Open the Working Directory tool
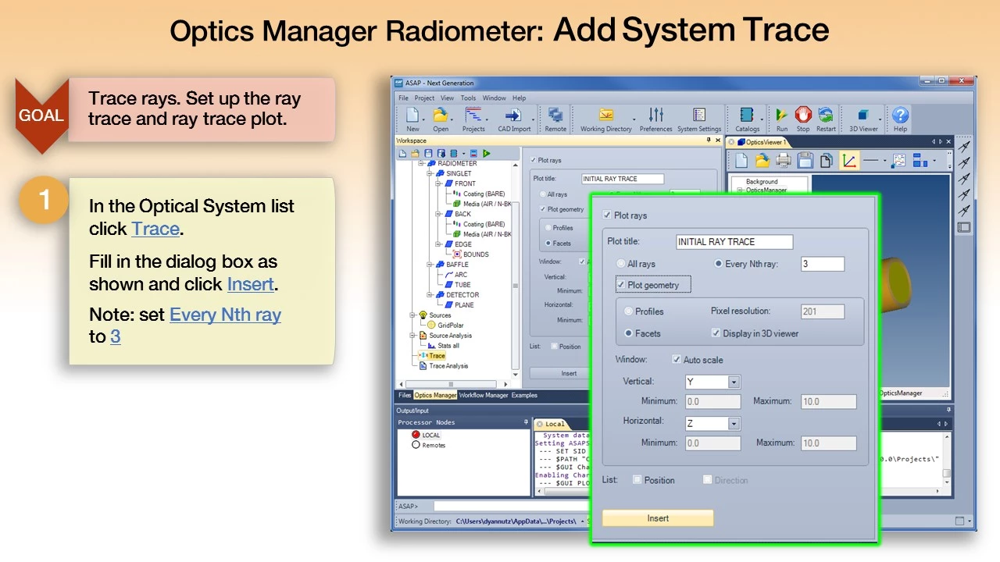The width and height of the screenshot is (1000, 562). [605, 118]
